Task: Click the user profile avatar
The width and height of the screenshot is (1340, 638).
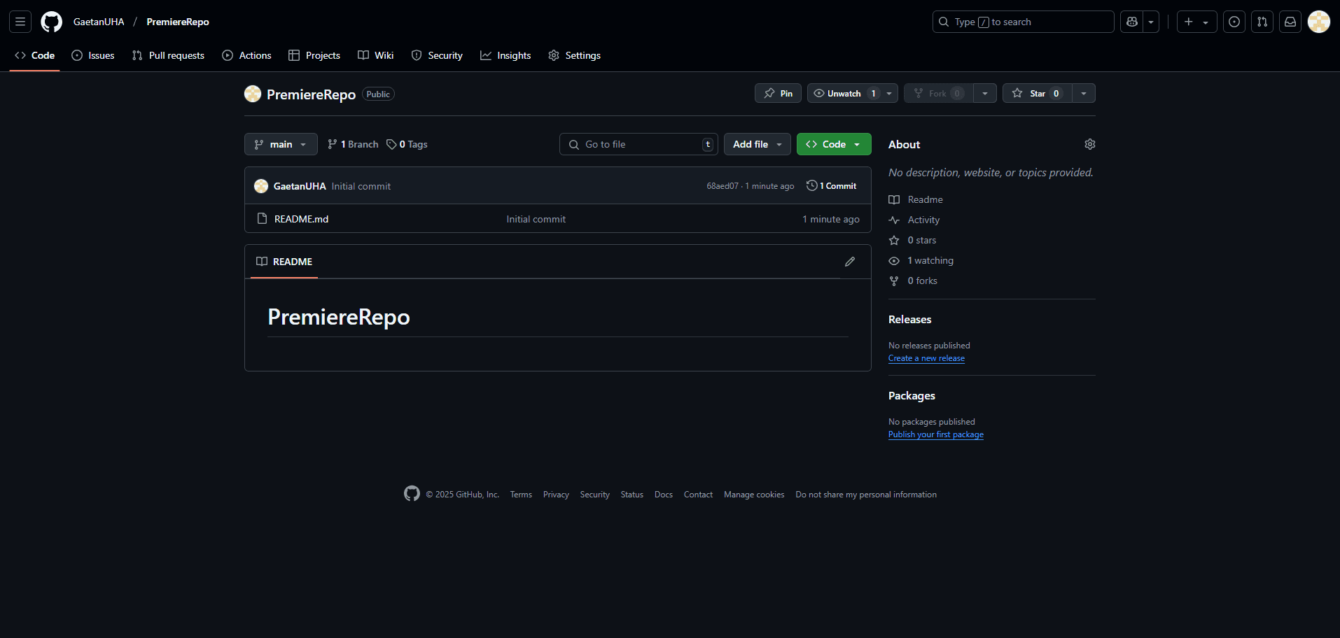Action: (x=1318, y=22)
